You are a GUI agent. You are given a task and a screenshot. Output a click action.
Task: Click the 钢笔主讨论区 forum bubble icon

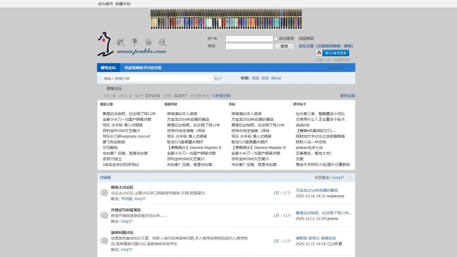point(104,193)
